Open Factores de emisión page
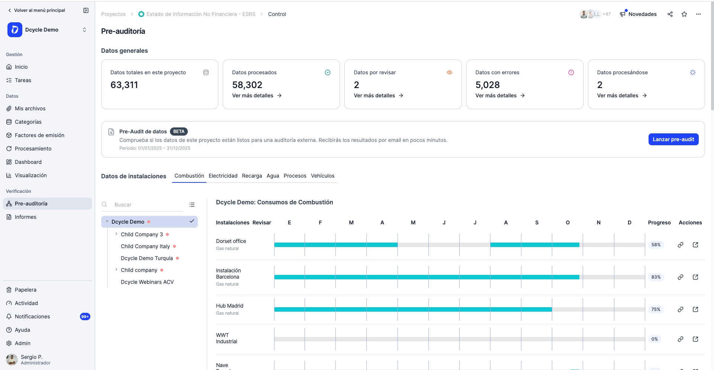714x370 pixels. coord(47,135)
